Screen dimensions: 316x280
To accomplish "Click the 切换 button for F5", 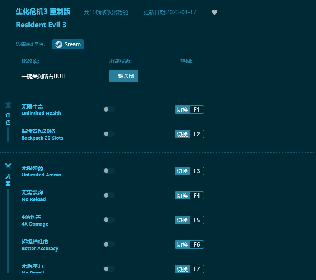I will click(182, 220).
